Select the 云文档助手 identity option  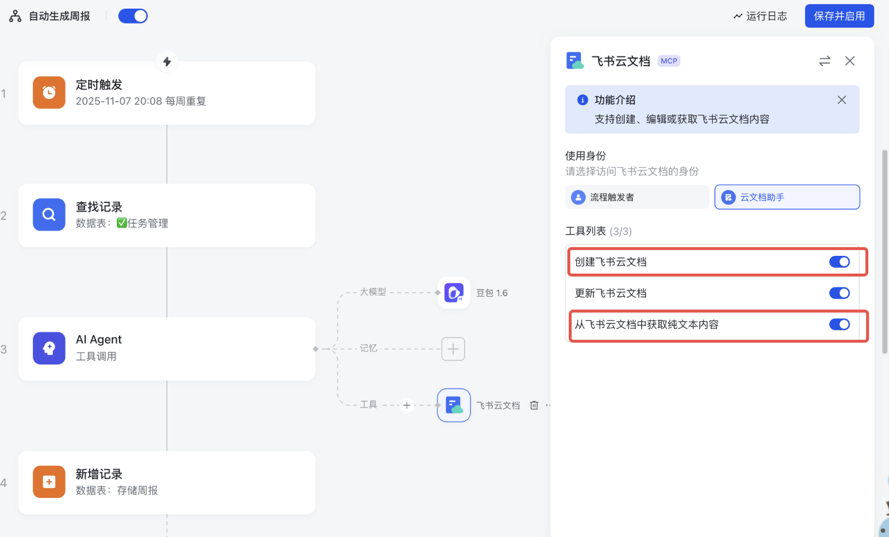pos(787,197)
